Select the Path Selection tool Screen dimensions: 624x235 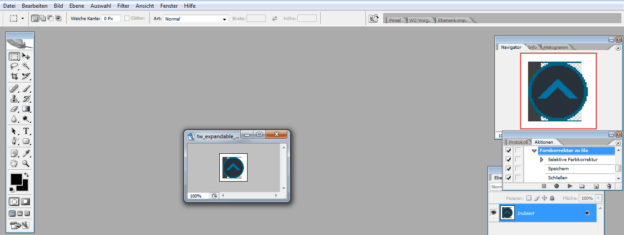[15, 131]
